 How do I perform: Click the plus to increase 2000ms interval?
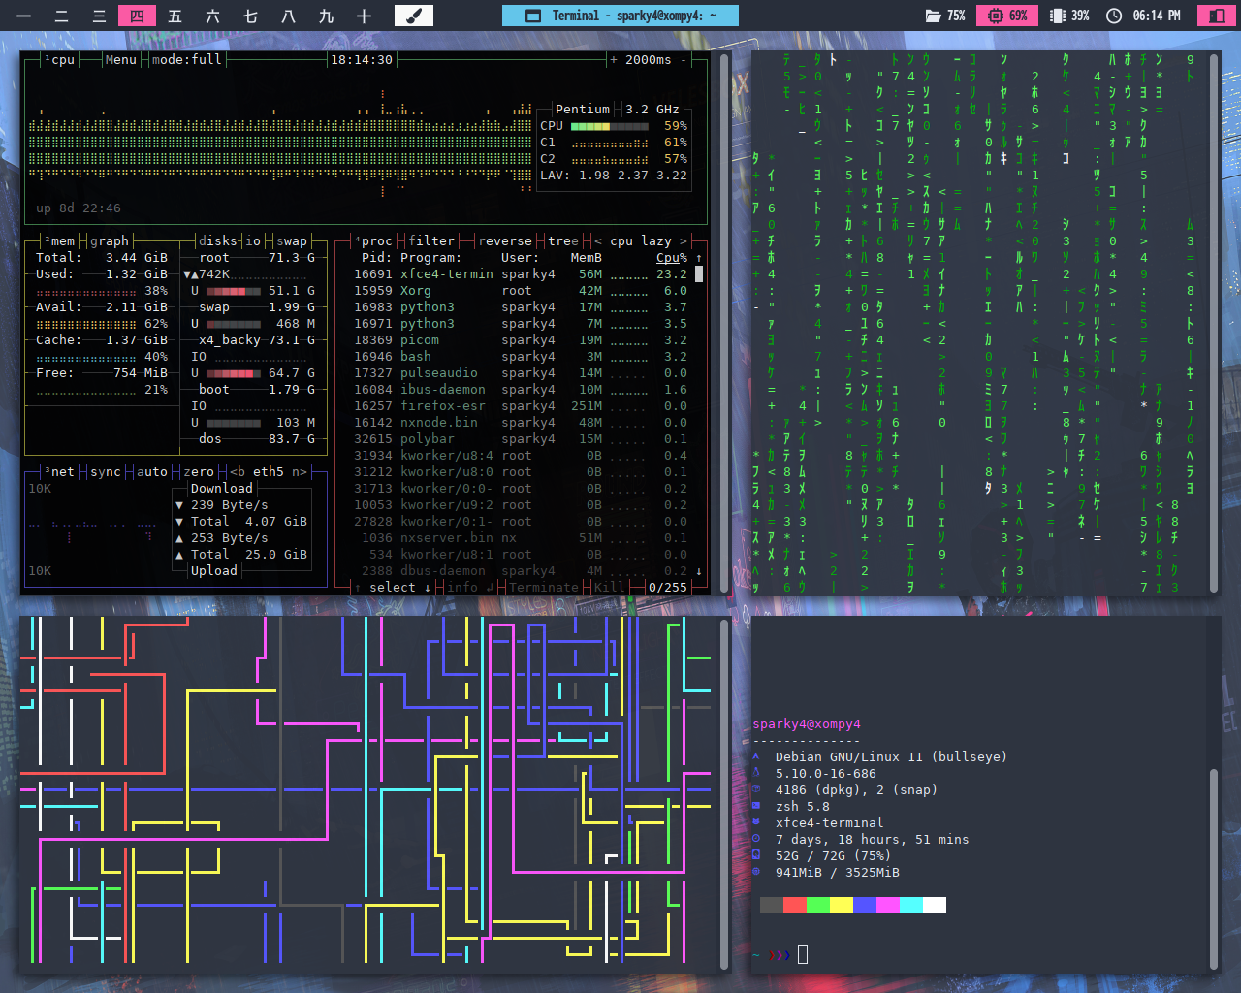point(614,60)
